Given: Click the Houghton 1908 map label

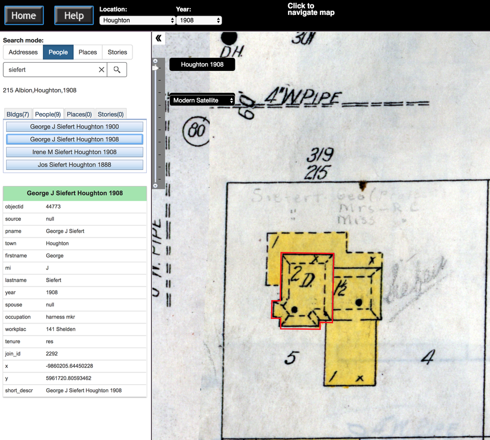Looking at the screenshot, I should (202, 64).
